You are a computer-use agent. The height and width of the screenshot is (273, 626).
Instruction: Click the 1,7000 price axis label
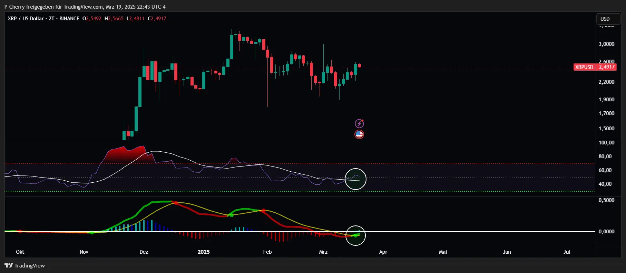tap(606, 113)
